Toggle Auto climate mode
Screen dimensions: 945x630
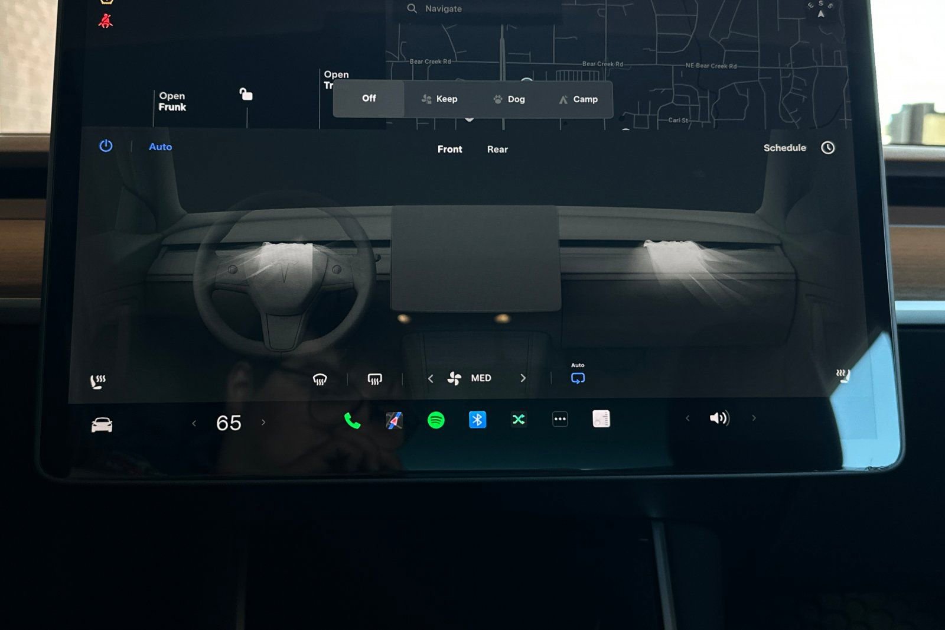tap(160, 147)
